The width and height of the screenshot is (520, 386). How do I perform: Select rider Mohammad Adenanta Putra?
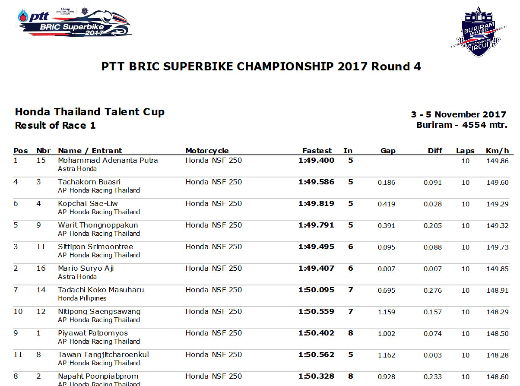tap(108, 160)
